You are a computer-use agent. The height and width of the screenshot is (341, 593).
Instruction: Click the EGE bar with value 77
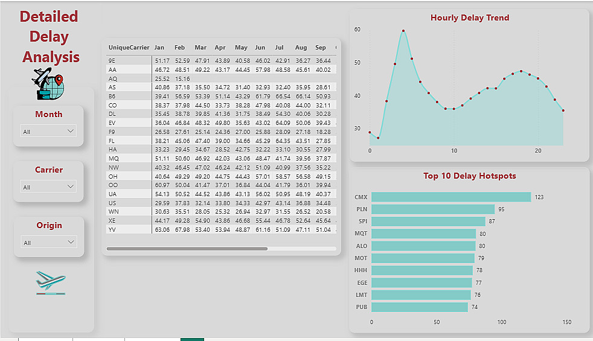pos(422,282)
